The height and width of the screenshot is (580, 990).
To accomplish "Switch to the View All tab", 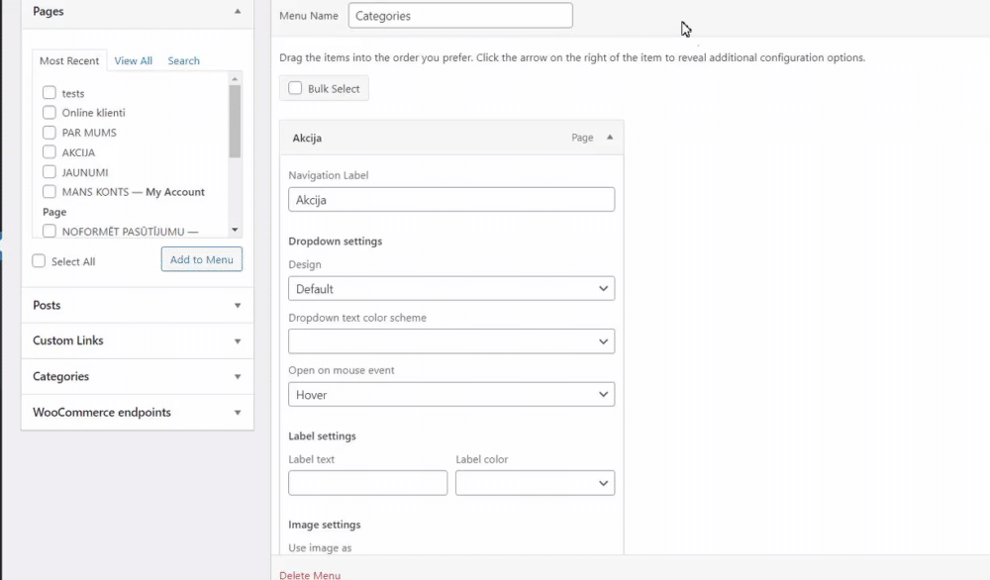I will 134,61.
